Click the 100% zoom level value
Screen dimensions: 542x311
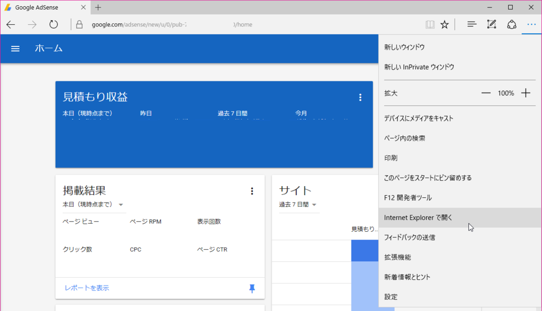[505, 93]
